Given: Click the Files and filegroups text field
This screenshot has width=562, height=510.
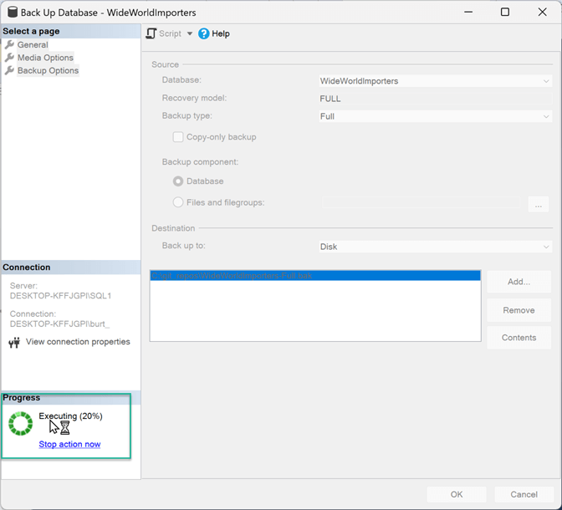Looking at the screenshot, I should tap(421, 202).
